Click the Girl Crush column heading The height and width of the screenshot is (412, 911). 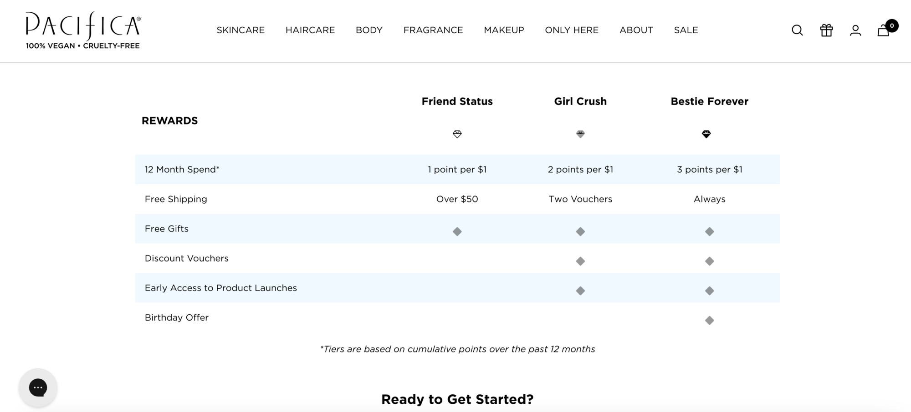click(580, 101)
